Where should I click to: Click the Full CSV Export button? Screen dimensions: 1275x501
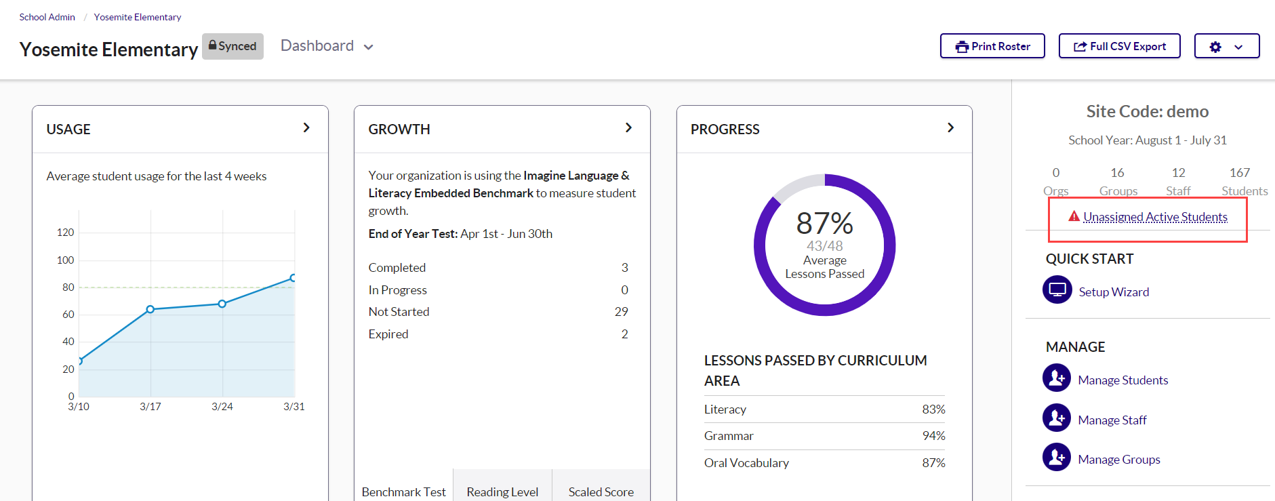[x=1119, y=46]
